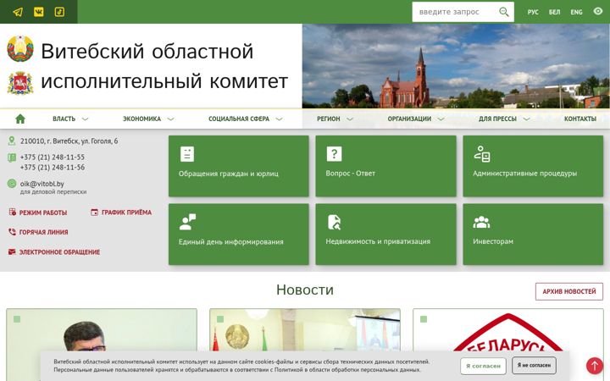Click the Электронное обращение envelope icon
Viewport: 610px width, 381px height.
(12, 252)
